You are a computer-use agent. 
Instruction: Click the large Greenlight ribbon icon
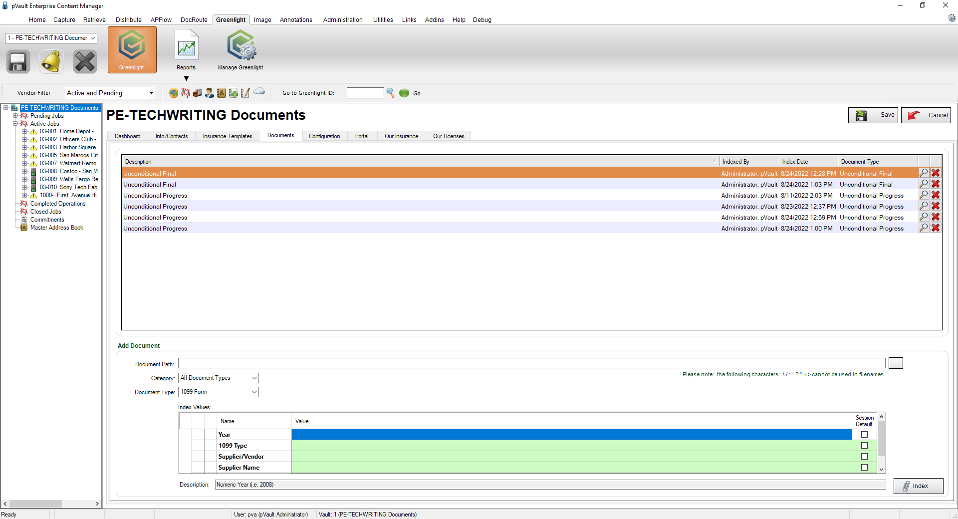tap(132, 49)
